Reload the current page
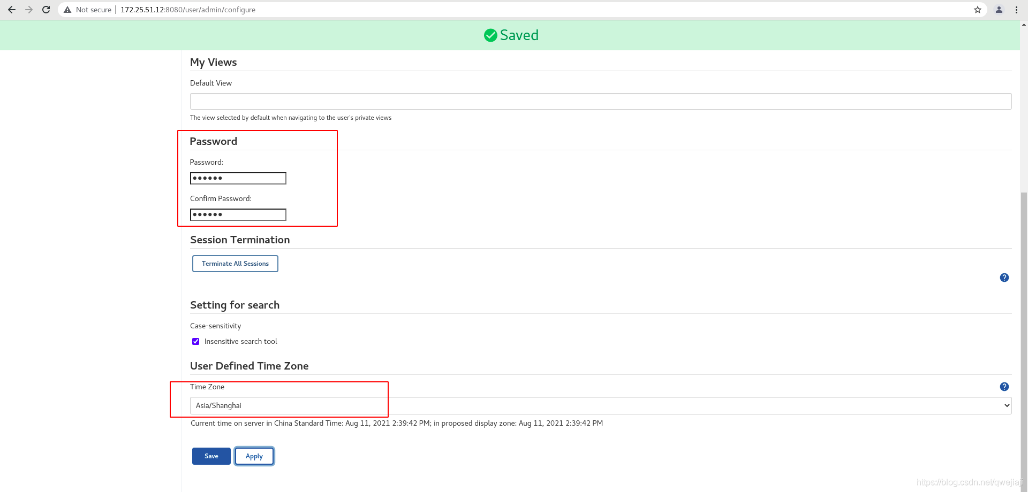Viewport: 1028px width, 492px height. point(46,10)
